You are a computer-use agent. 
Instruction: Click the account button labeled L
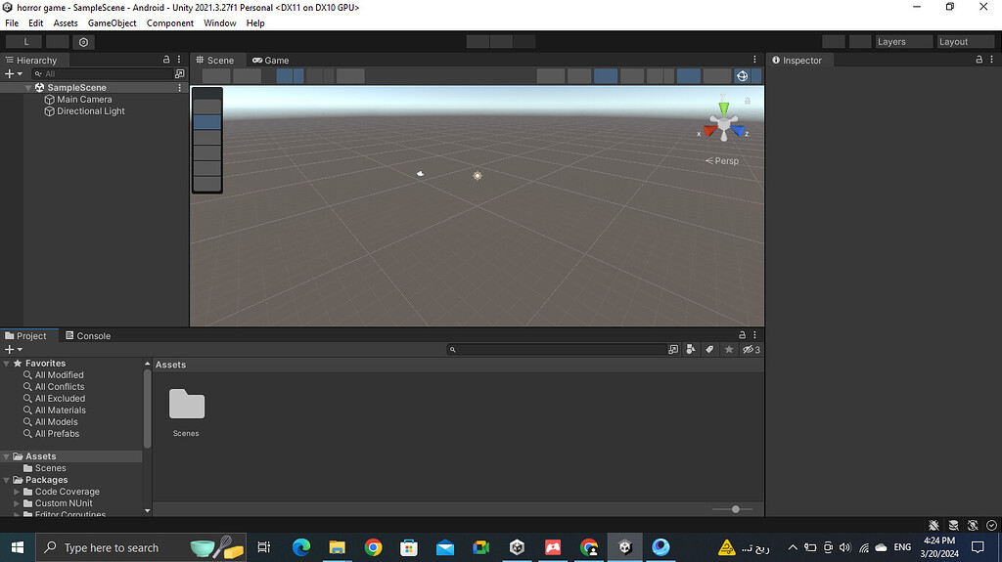click(x=24, y=42)
